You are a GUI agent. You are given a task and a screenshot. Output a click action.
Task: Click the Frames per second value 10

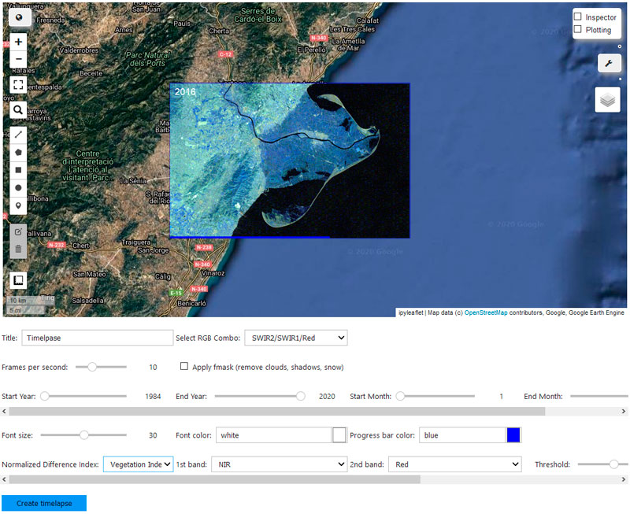pos(153,367)
